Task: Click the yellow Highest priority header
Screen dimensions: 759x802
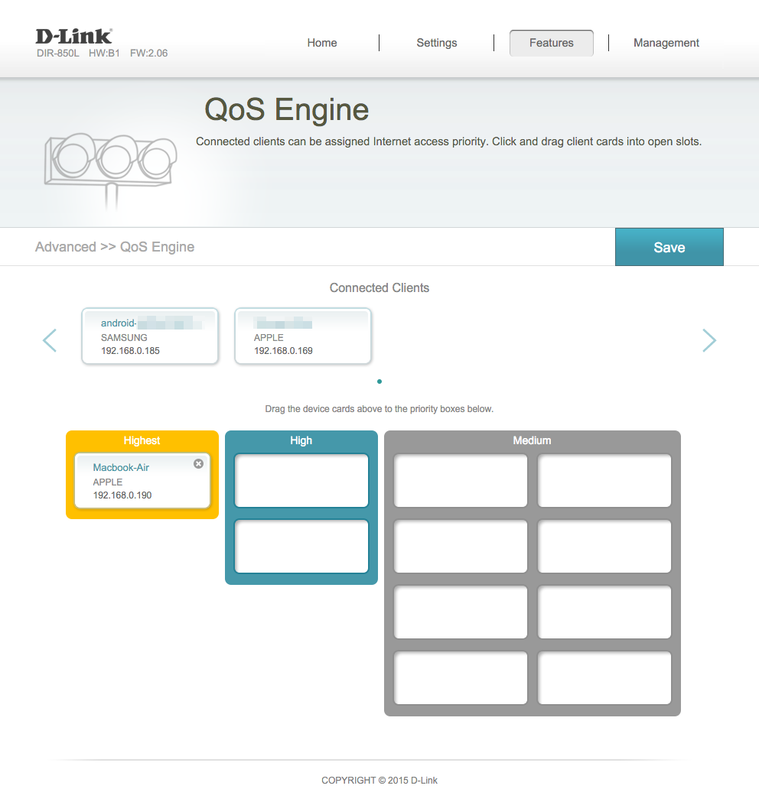Action: [142, 440]
